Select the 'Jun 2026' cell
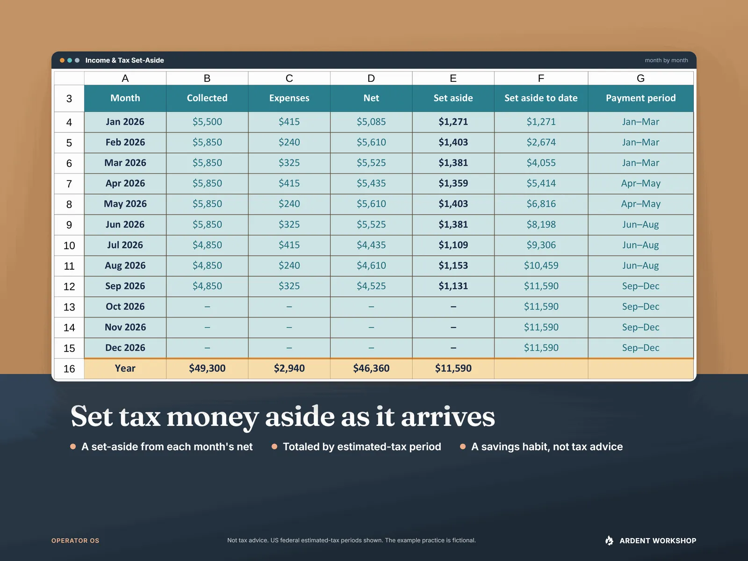The height and width of the screenshot is (561, 748). (x=125, y=225)
